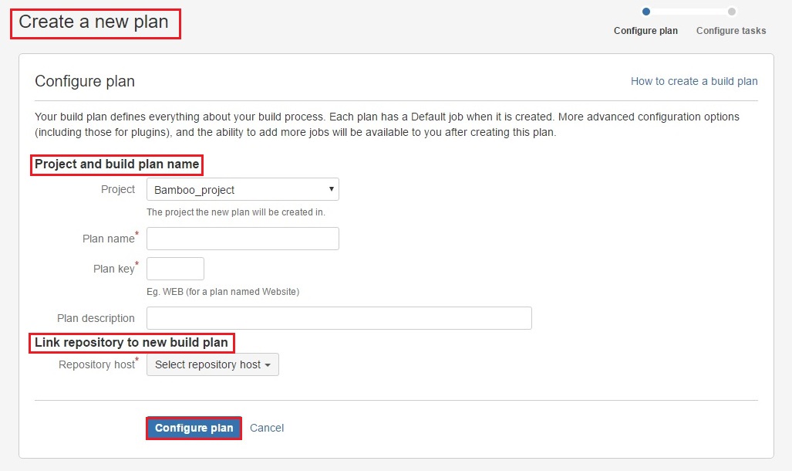The height and width of the screenshot is (471, 792).
Task: Click the Plan description field
Action: click(x=339, y=318)
